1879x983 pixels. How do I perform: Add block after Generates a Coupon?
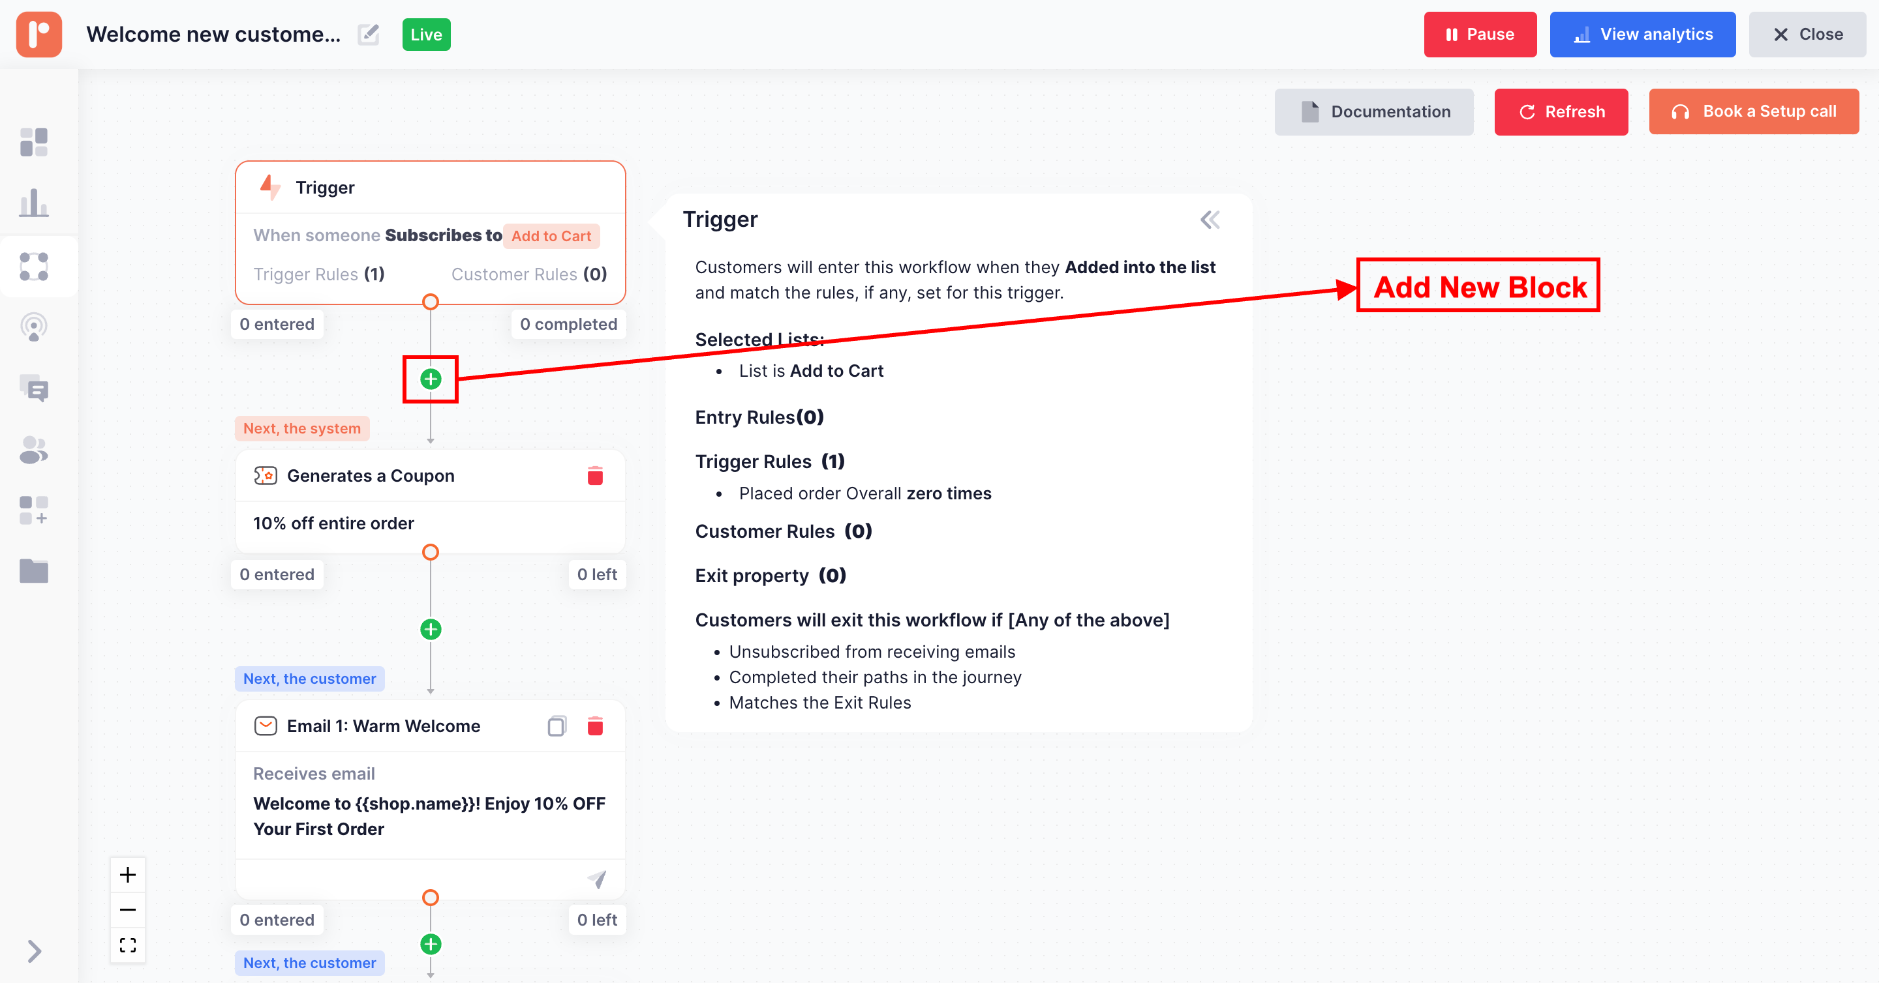click(431, 629)
